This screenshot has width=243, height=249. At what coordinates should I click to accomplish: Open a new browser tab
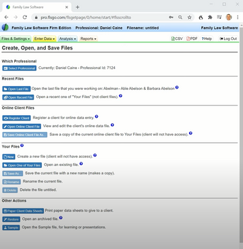(78, 7)
